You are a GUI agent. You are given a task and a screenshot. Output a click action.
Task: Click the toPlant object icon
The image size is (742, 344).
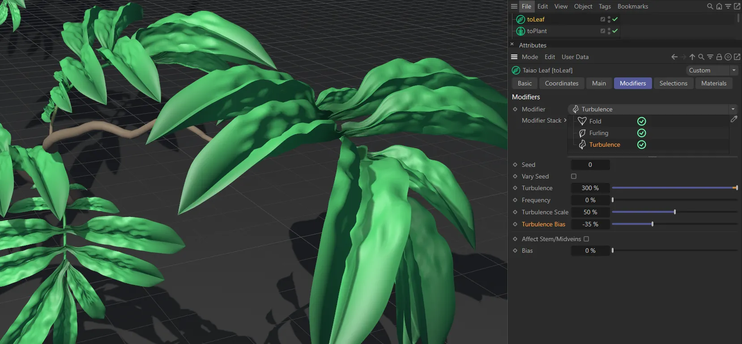pos(520,31)
